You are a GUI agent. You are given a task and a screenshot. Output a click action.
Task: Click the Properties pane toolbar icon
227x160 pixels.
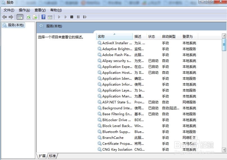pos(50,17)
